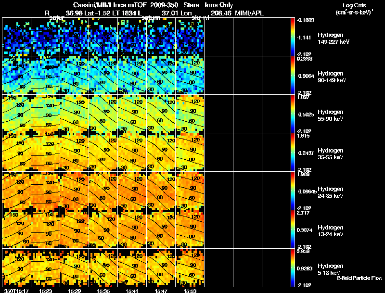Select the Hydrogen 149-227 keV image at 15:53
The height and width of the screenshot is (293, 385).
(190, 37)
